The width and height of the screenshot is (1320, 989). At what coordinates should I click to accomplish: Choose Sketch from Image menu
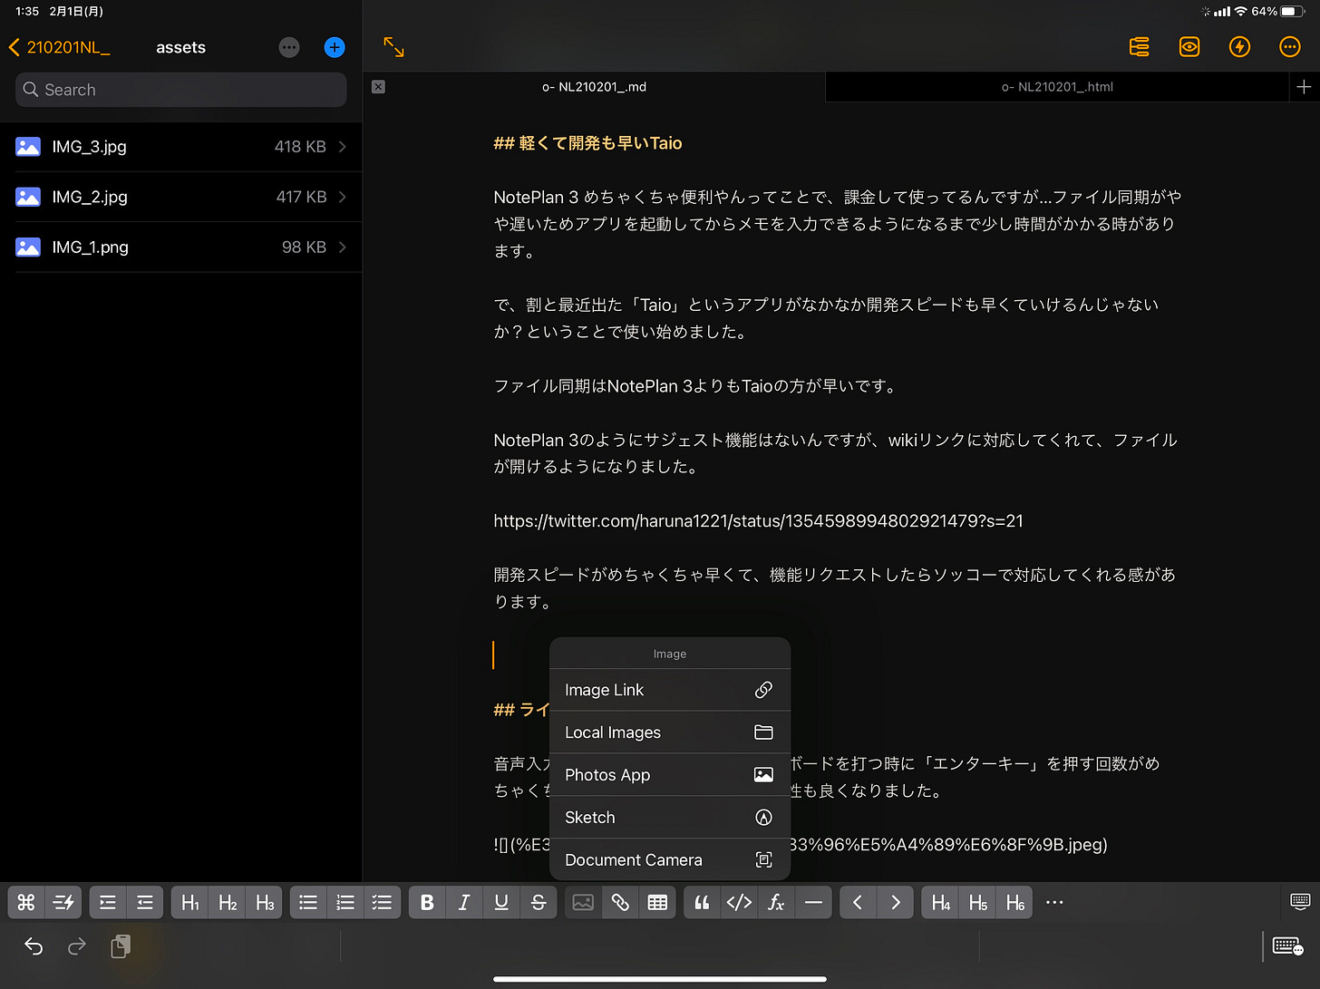670,818
